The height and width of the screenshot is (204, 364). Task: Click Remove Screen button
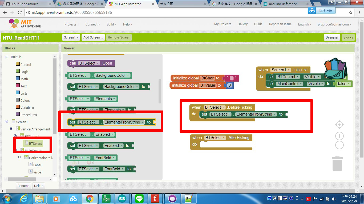[119, 37]
